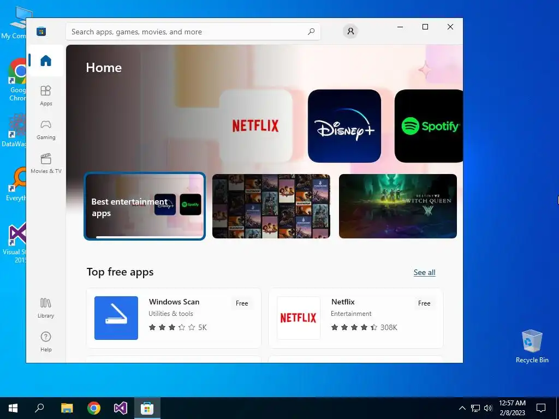Image resolution: width=559 pixels, height=419 pixels.
Task: Click the Windows Scan app icon
Action: (116, 318)
